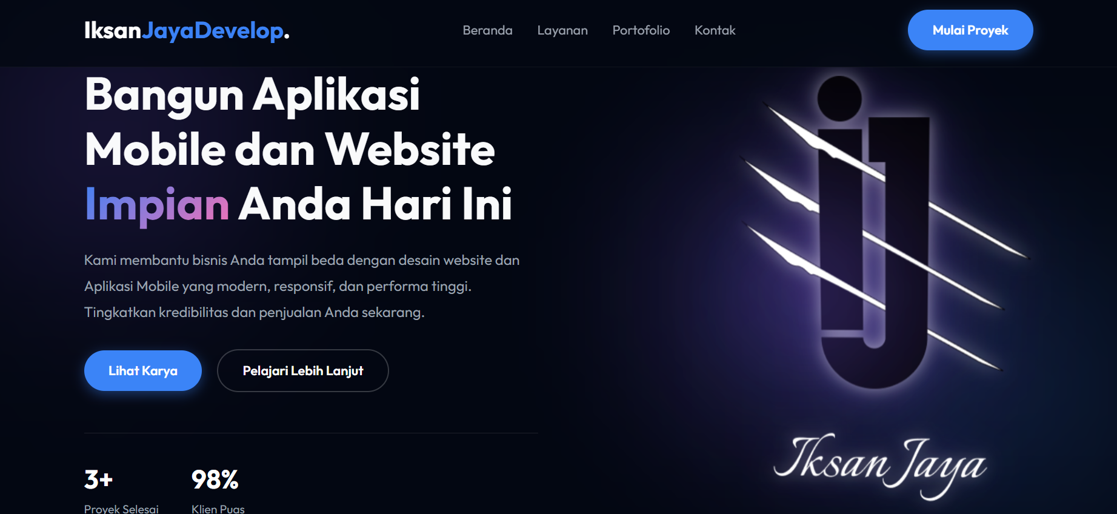Click the Pelajari Lebih Lanjut button
The height and width of the screenshot is (514, 1117).
(303, 370)
